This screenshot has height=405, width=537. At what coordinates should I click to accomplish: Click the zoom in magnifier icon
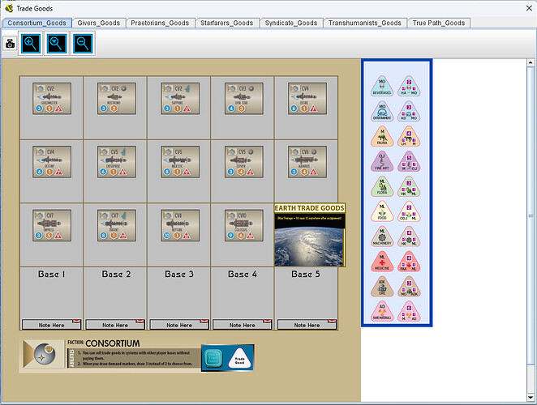(31, 44)
